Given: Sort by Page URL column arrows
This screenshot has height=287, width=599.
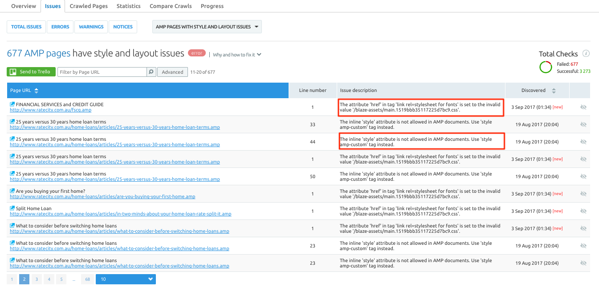Looking at the screenshot, I should pos(37,91).
